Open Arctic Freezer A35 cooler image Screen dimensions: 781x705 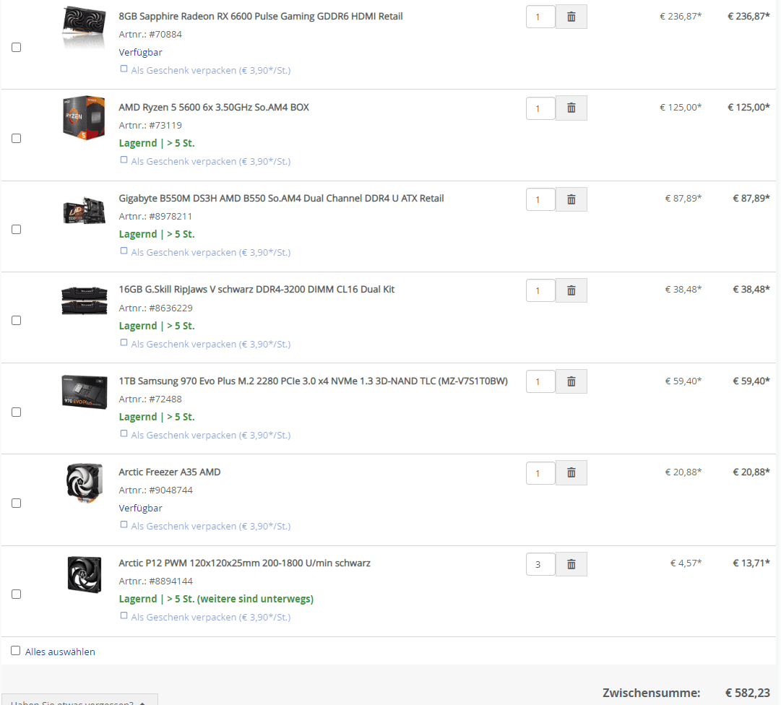(85, 483)
